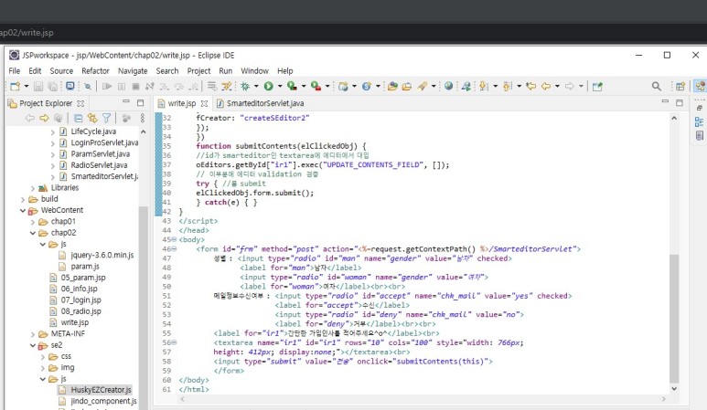The width and height of the screenshot is (707, 410).
Task: Expand the css folder under se2
Action: point(42,357)
